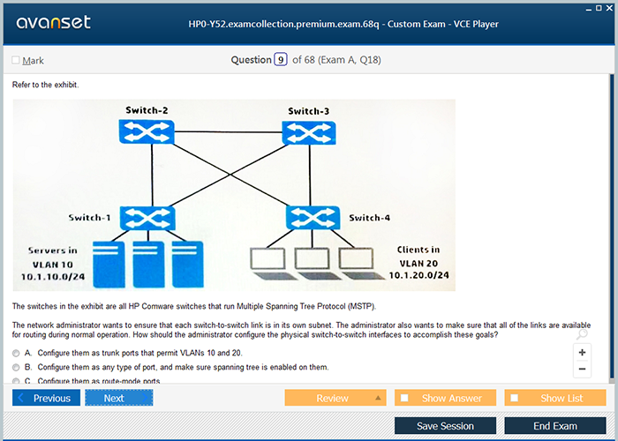Close the VCE Player window
This screenshot has height=441, width=618.
point(610,7)
